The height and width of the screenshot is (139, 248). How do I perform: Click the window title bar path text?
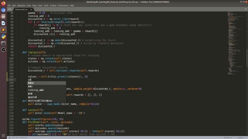127,2
